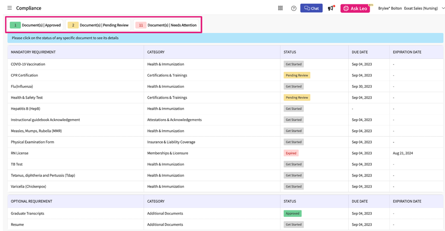
Task: Click Exxat Sales (Nursing) program label
Action: (x=421, y=8)
